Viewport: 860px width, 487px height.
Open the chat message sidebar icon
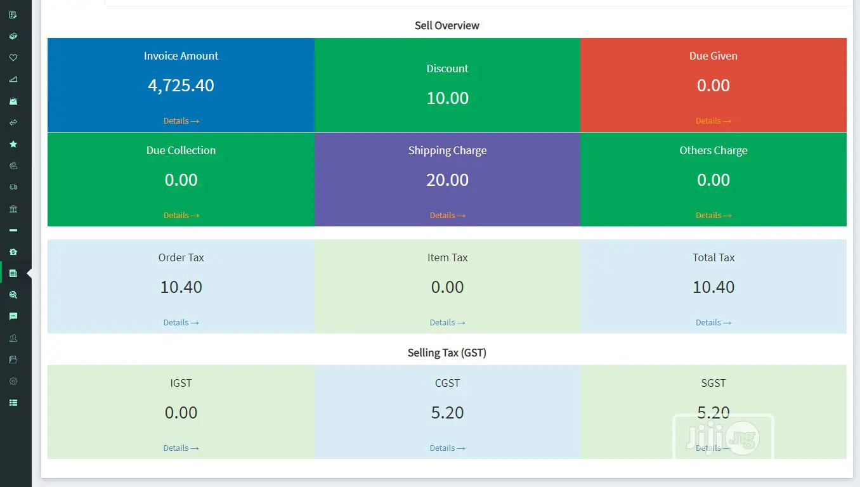[x=13, y=316]
